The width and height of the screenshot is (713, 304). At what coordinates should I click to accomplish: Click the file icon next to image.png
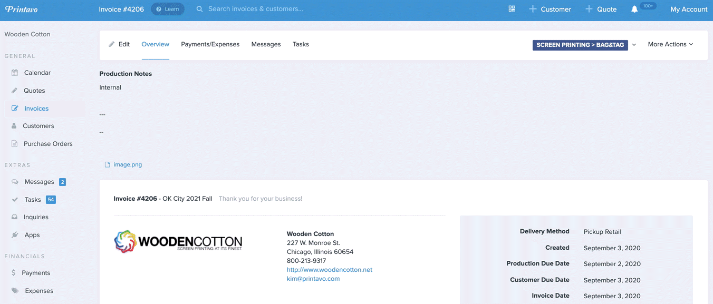108,164
